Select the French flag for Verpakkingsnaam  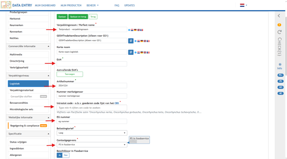(x=142, y=30)
